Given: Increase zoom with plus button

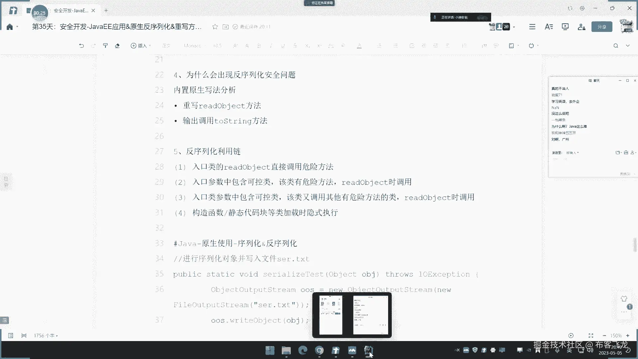Looking at the screenshot, I should 628,336.
